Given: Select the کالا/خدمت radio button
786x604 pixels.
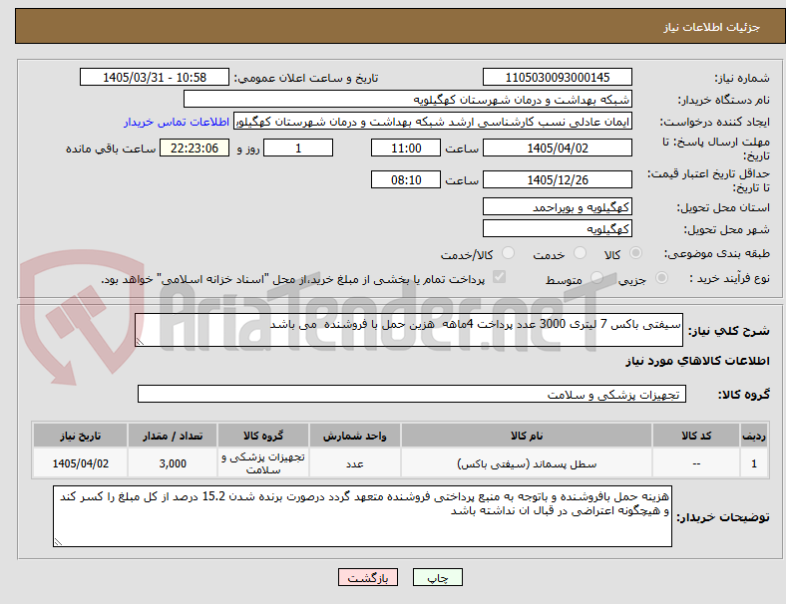Looking at the screenshot, I should pyautogui.click(x=509, y=253).
